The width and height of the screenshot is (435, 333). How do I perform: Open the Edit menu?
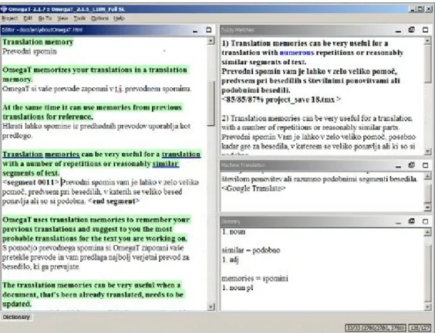pyautogui.click(x=28, y=19)
